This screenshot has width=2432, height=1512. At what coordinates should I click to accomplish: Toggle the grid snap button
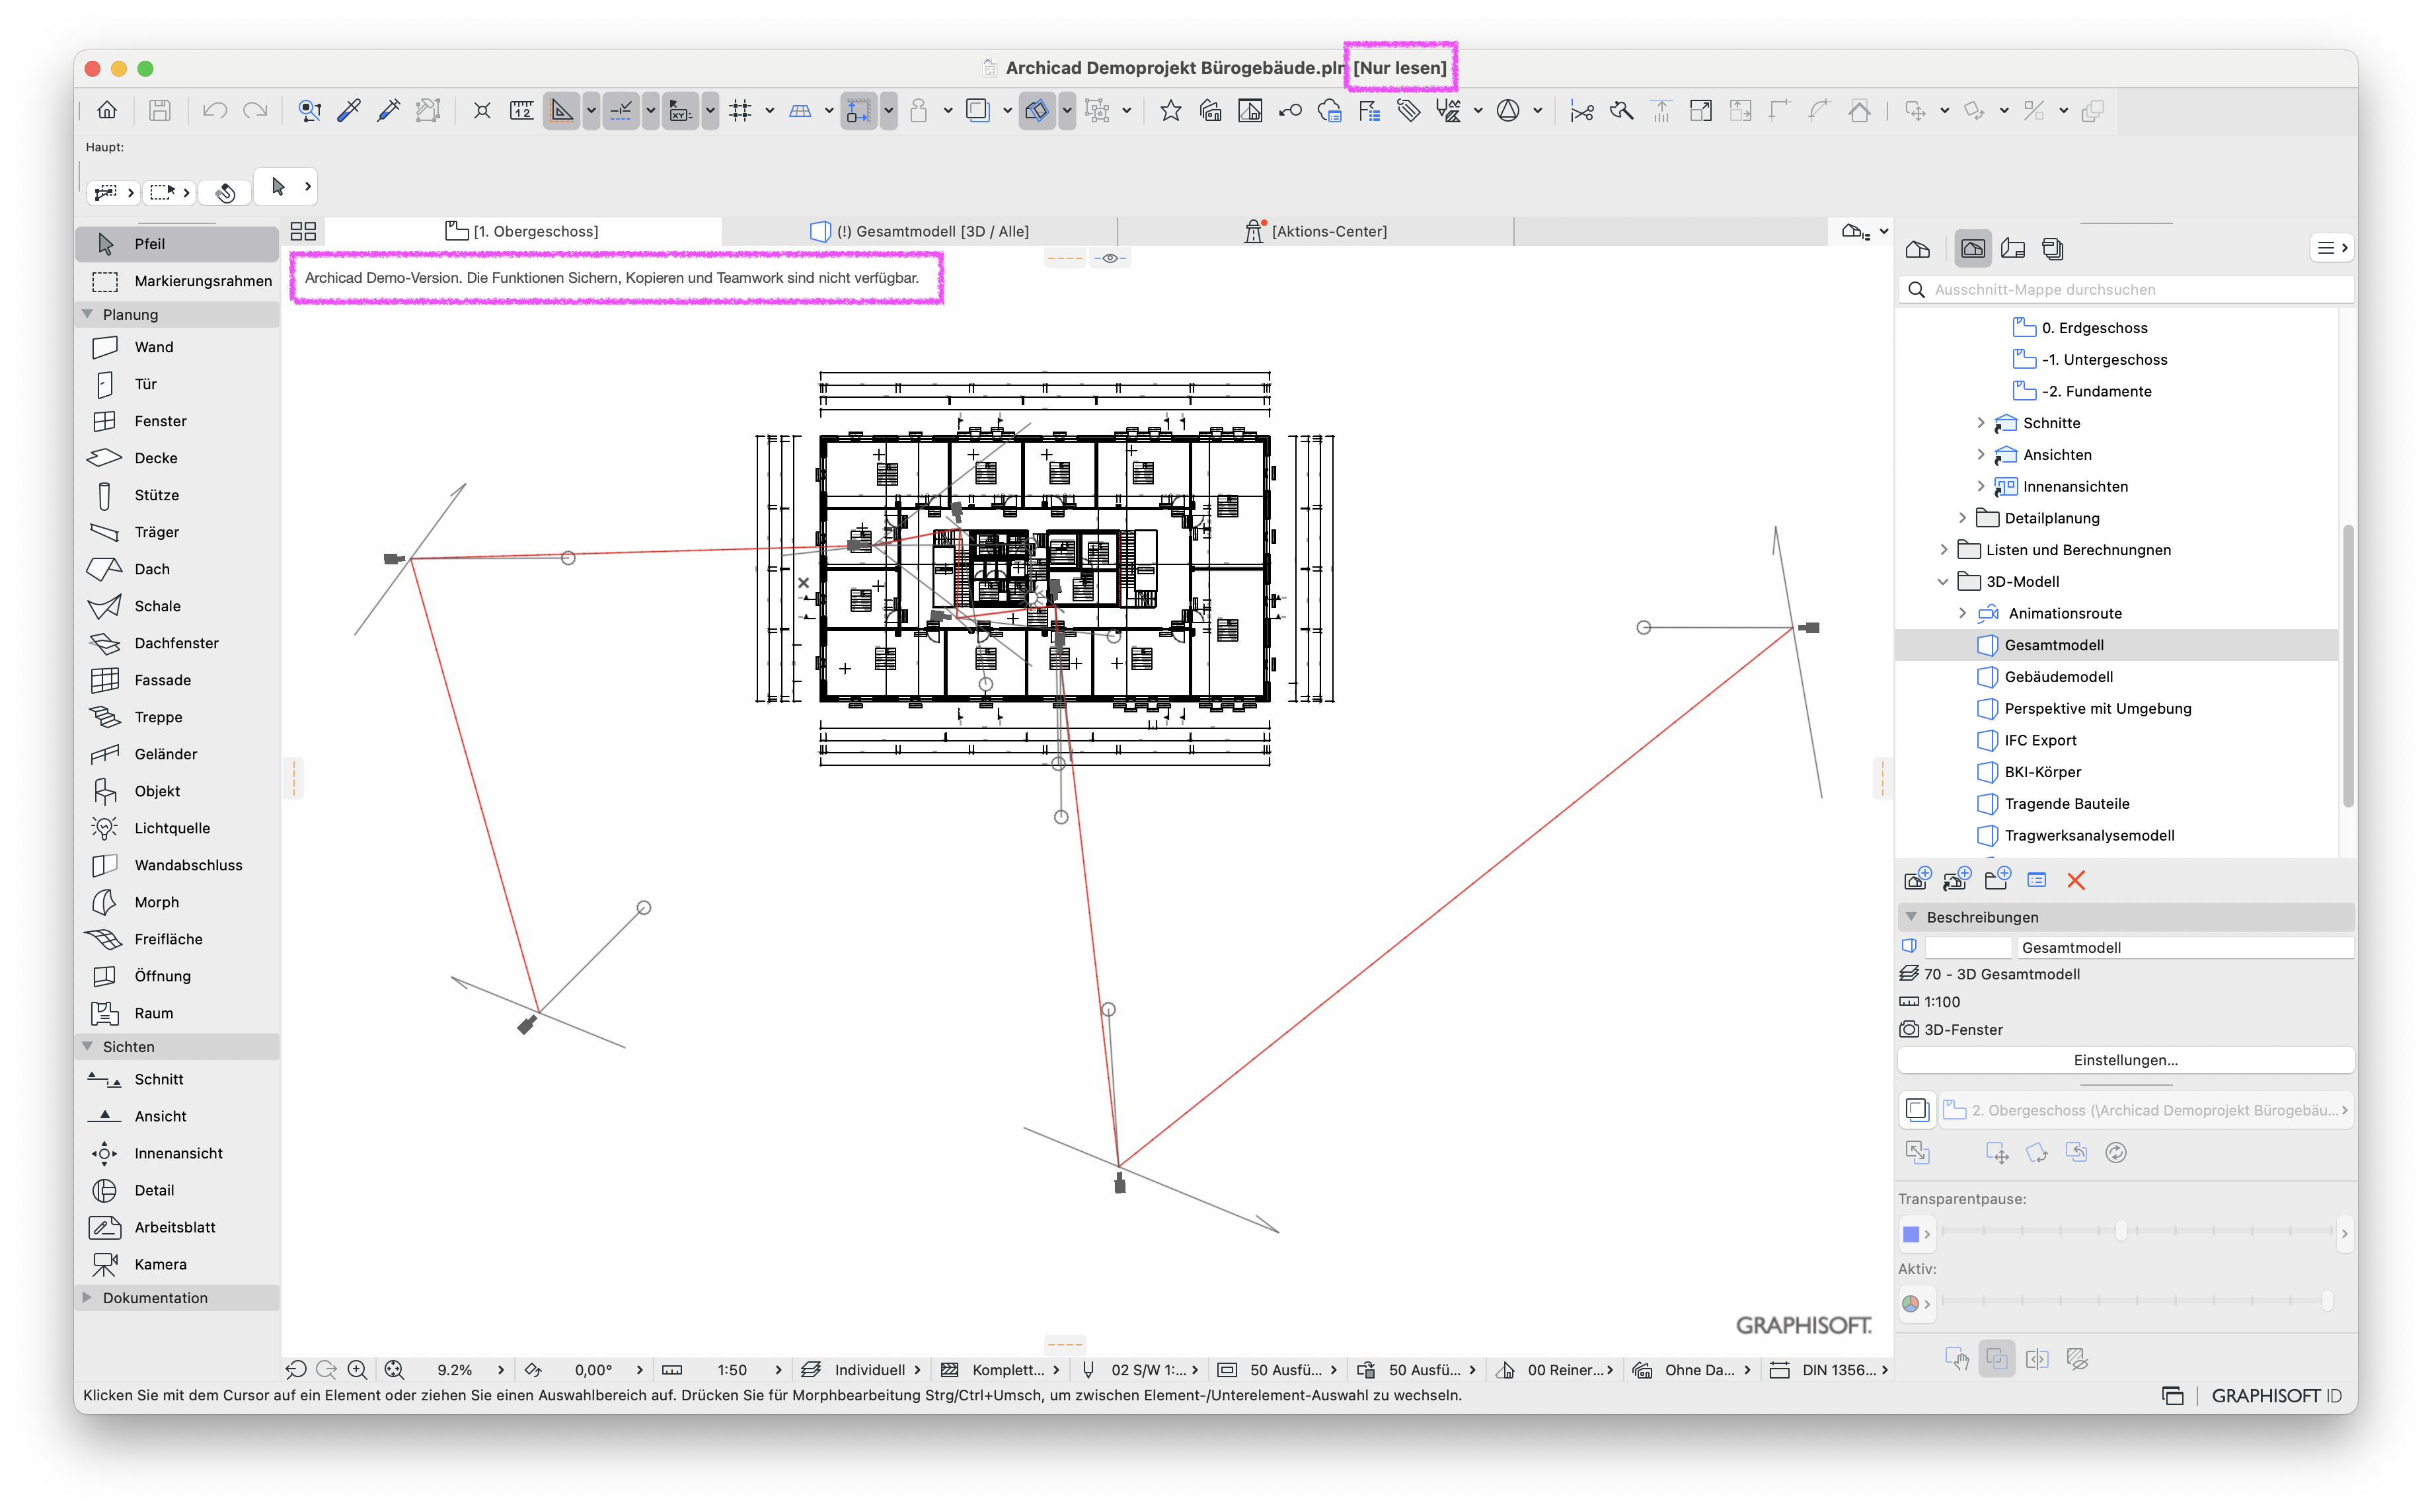coord(740,110)
